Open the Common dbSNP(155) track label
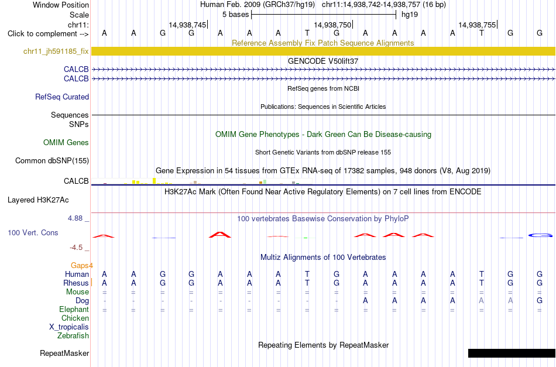This screenshot has width=556, height=367. click(52, 160)
